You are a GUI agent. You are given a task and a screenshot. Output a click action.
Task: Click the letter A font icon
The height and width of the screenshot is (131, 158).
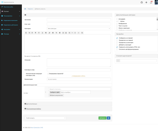tap(42, 33)
